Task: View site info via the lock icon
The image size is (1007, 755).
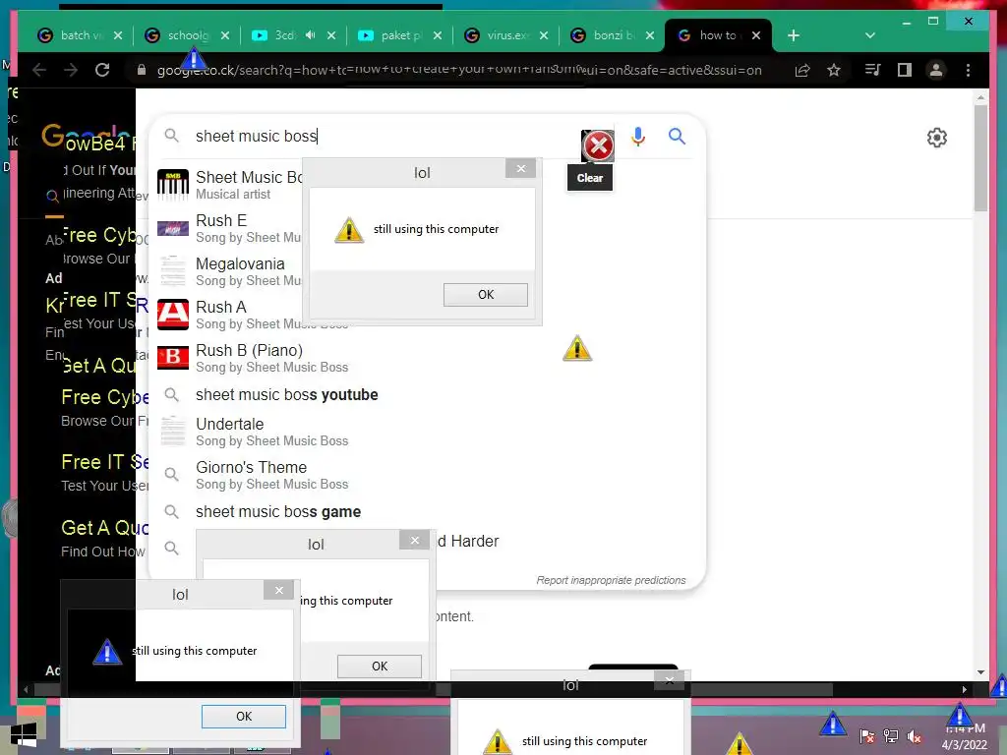Action: [142, 70]
